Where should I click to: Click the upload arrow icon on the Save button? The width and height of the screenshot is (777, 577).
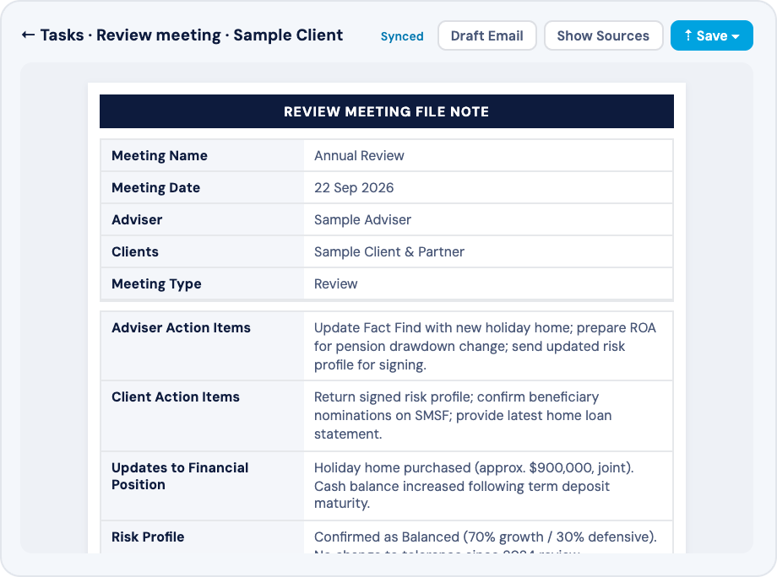tap(687, 35)
